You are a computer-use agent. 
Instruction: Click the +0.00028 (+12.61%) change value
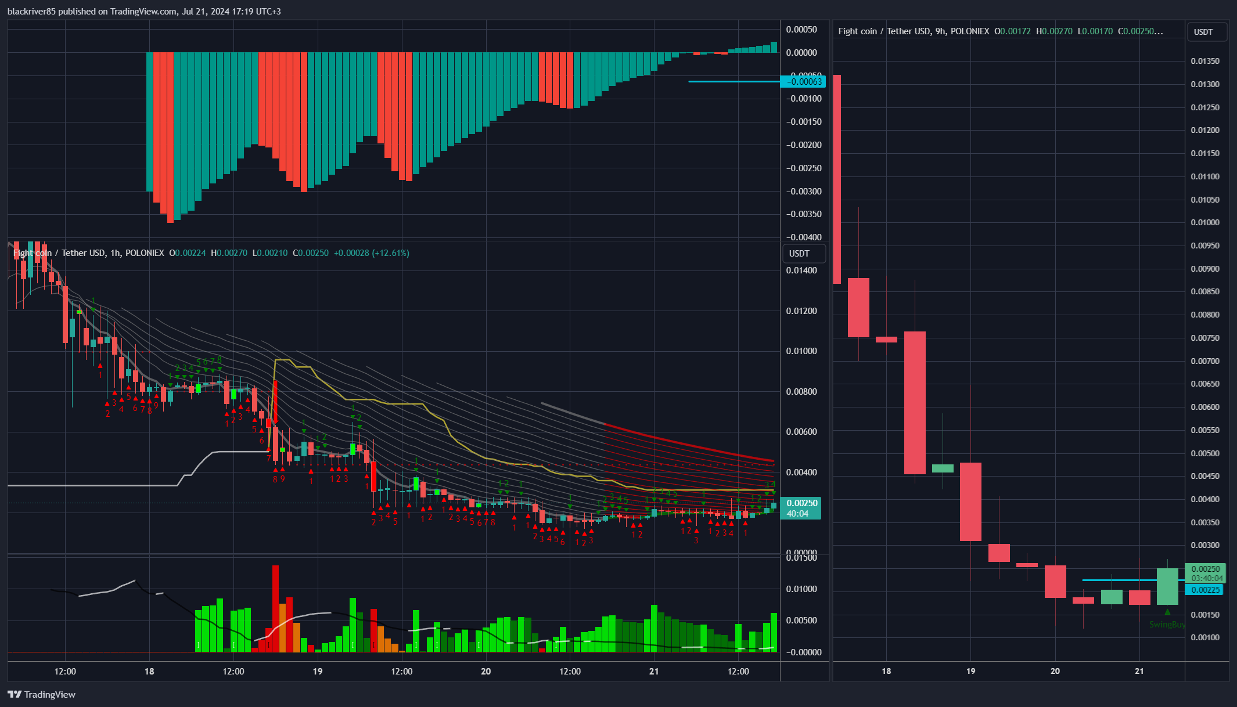click(372, 253)
